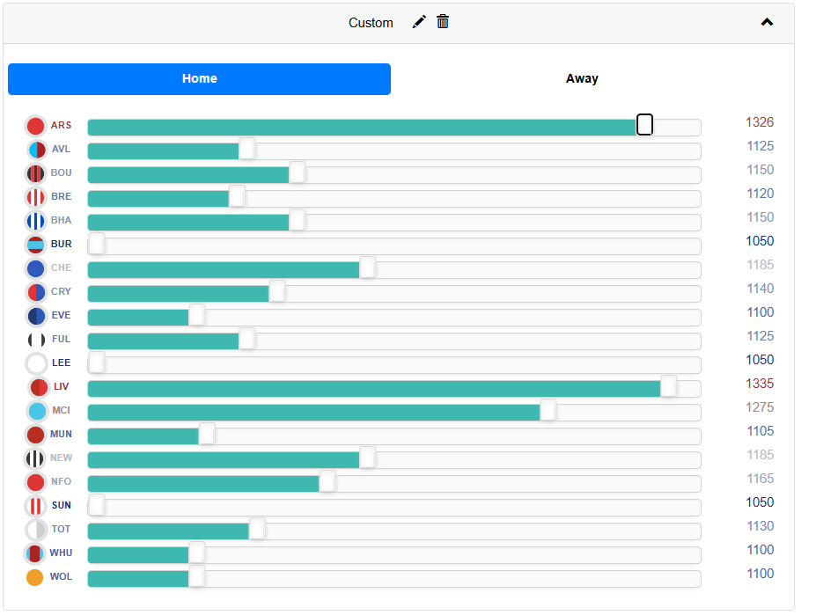
Task: Click the MCI team badge icon
Action: click(x=37, y=411)
